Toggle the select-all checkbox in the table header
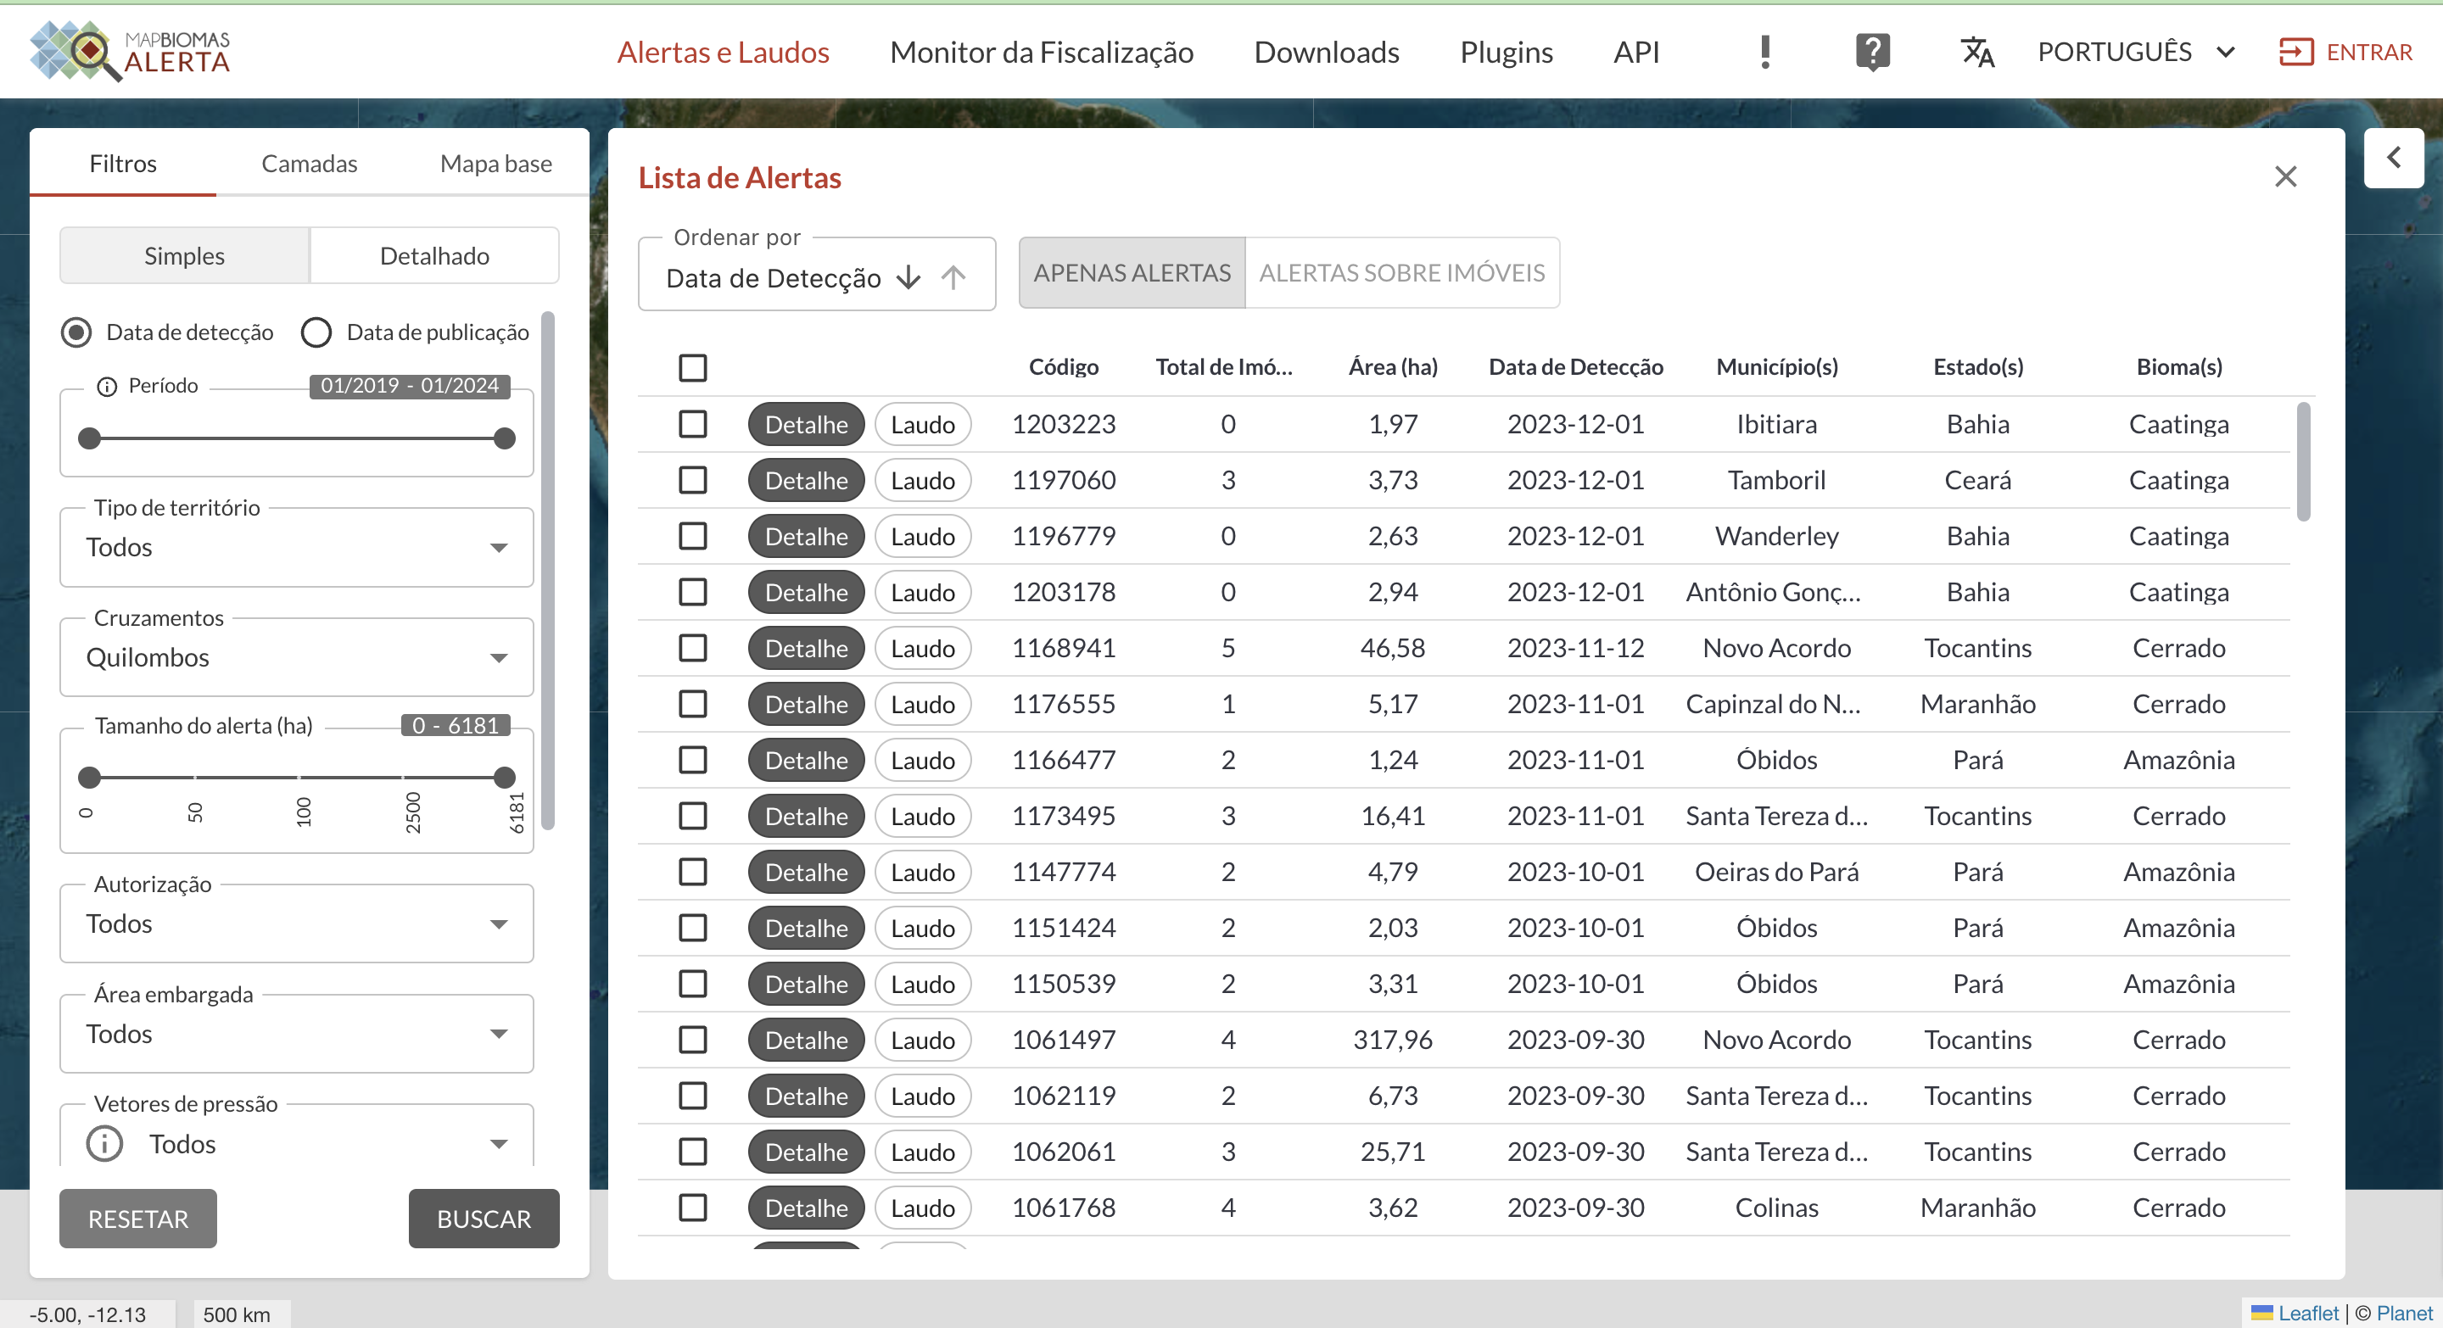Screen dimensions: 2443x1328 coord(692,367)
